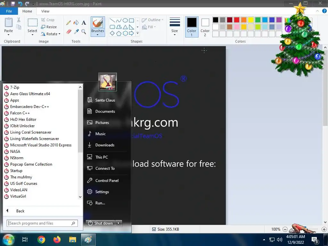This screenshot has width=328, height=246.
Task: Pick the yellow color swatch
Action: click(251, 20)
